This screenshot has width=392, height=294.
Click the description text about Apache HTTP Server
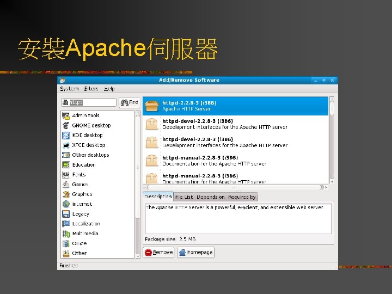pos(234,207)
